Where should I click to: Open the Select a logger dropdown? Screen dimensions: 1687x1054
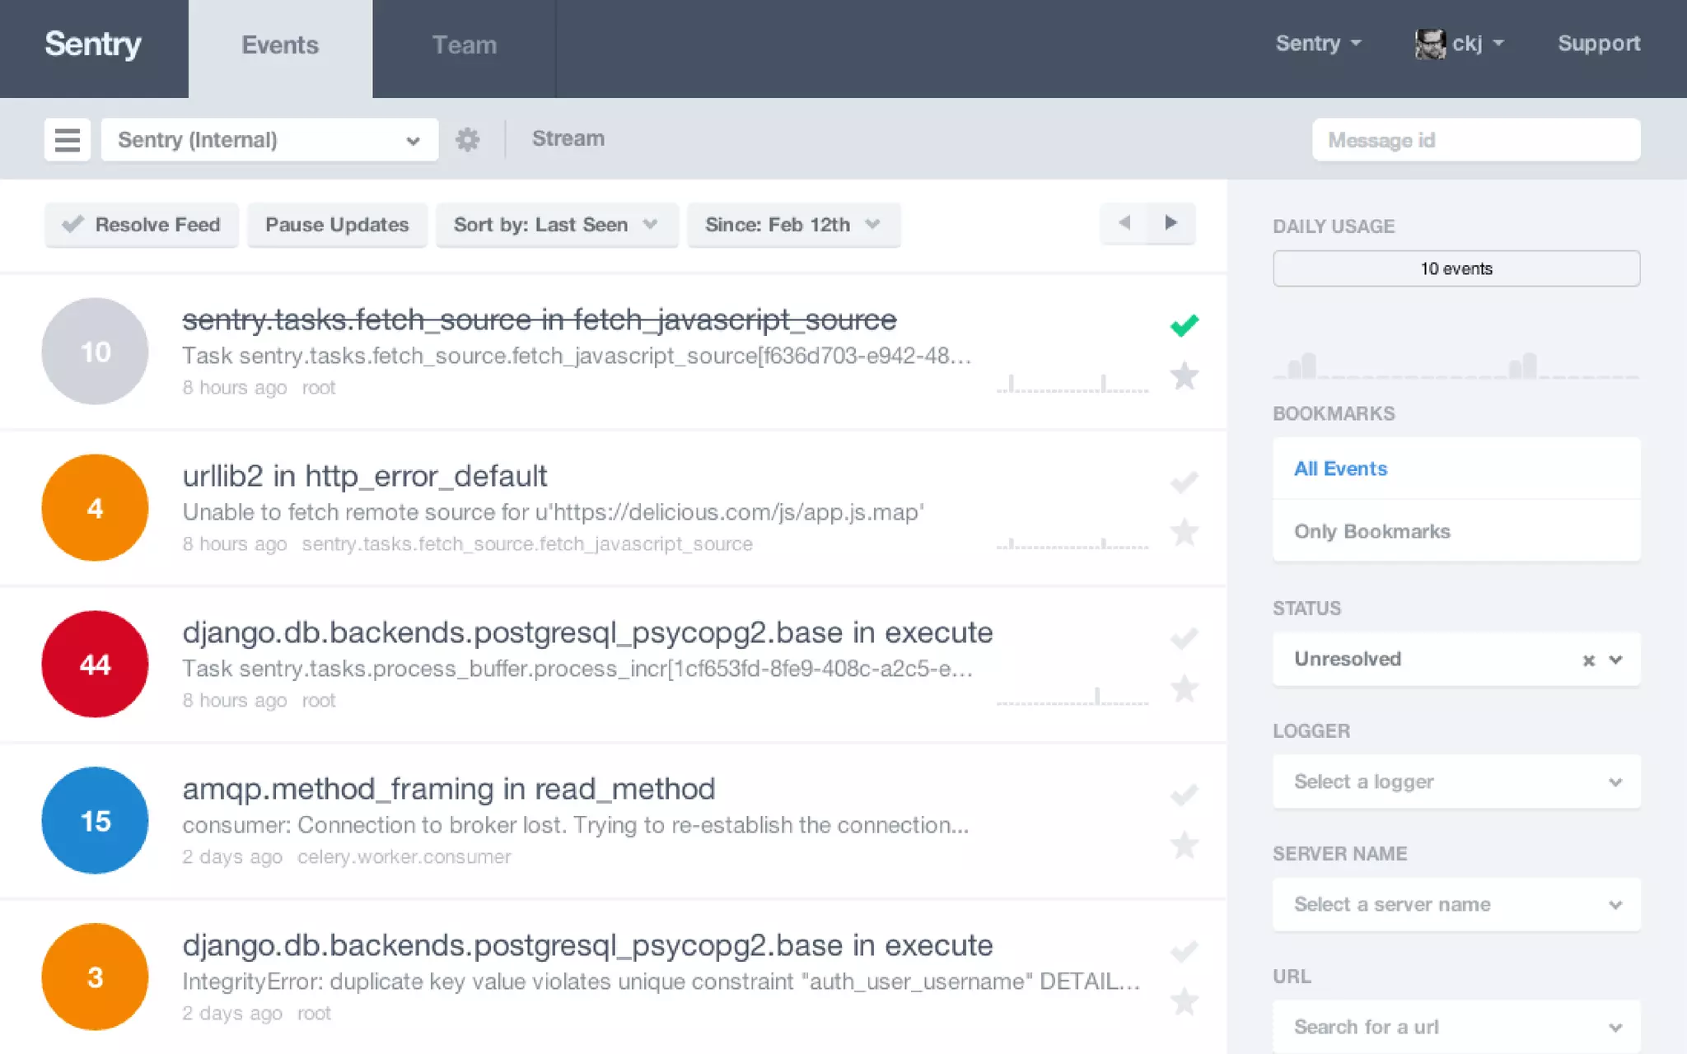pyautogui.click(x=1456, y=781)
